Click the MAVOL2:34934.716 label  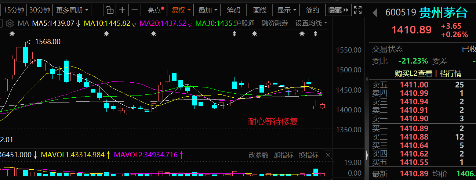(146, 155)
